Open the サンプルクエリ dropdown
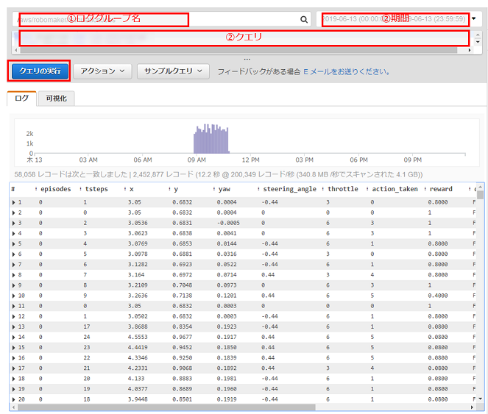Viewport: 488px width, 414px height. point(173,71)
